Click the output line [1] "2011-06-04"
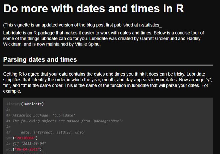 click(x=26, y=144)
